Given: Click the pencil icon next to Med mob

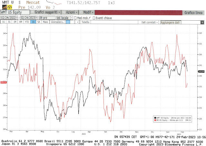Looking at the screenshot, I should 90,18.
